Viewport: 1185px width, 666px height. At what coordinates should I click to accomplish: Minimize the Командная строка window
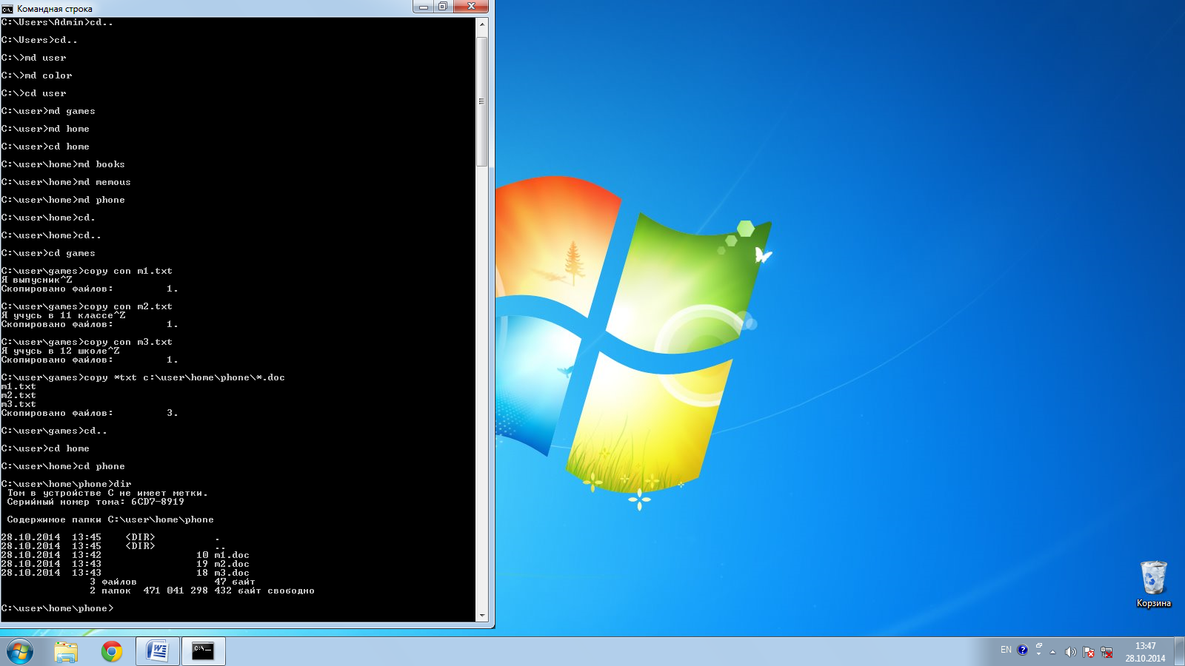point(424,7)
